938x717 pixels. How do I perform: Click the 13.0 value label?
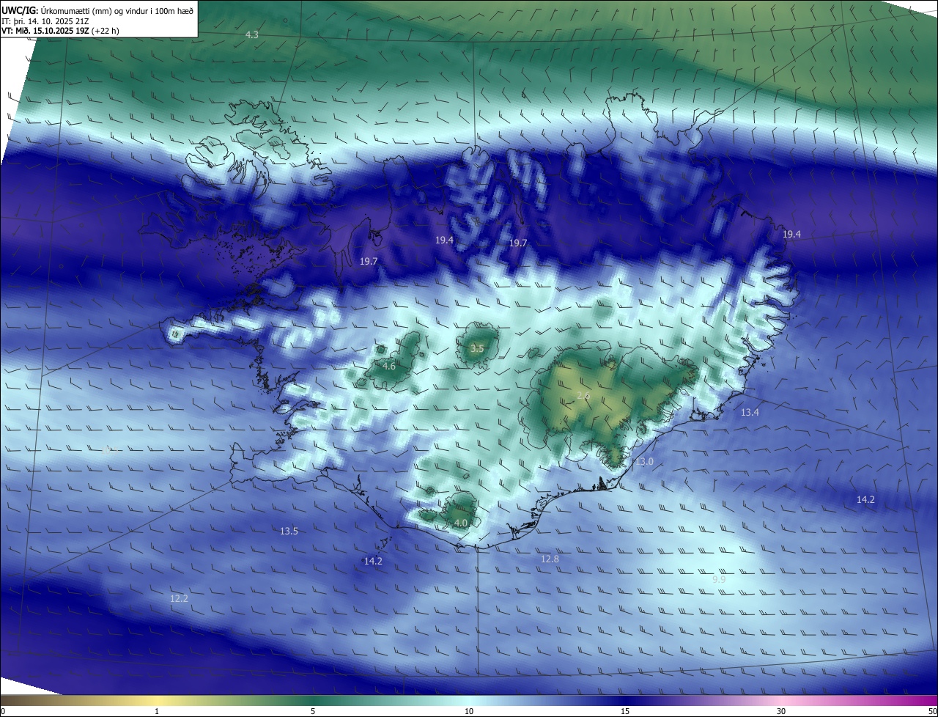pyautogui.click(x=644, y=462)
